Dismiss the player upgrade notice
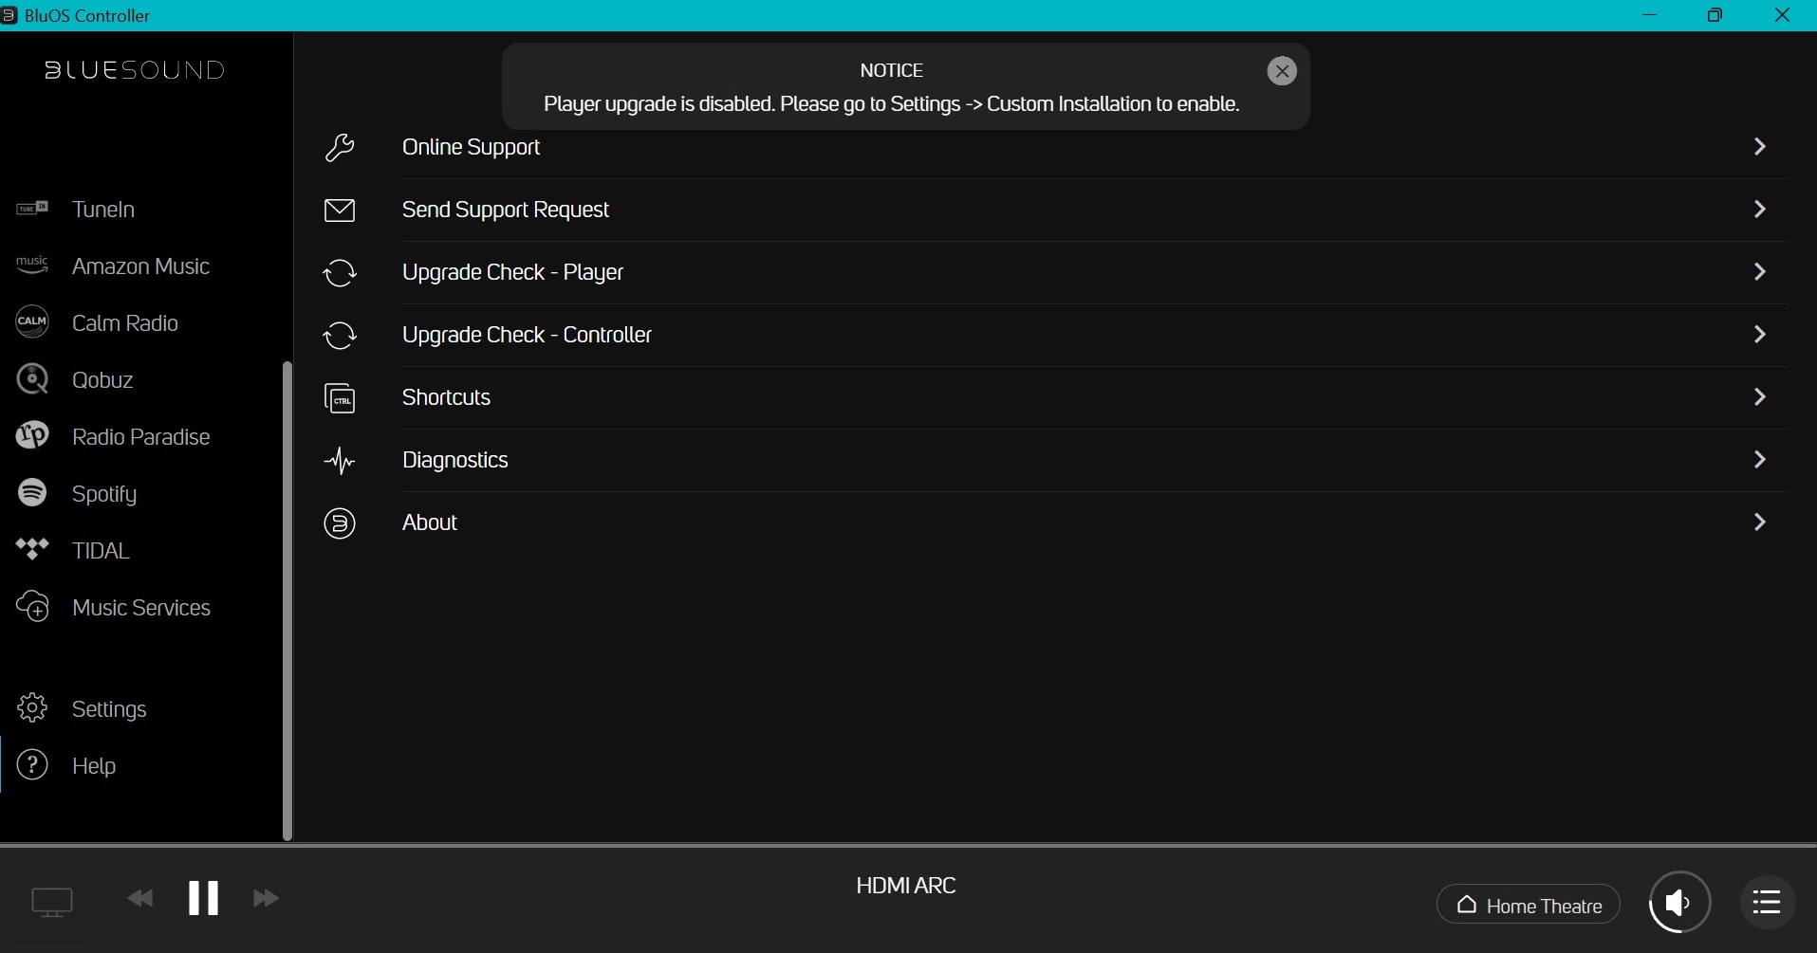The width and height of the screenshot is (1817, 953). pos(1282,71)
